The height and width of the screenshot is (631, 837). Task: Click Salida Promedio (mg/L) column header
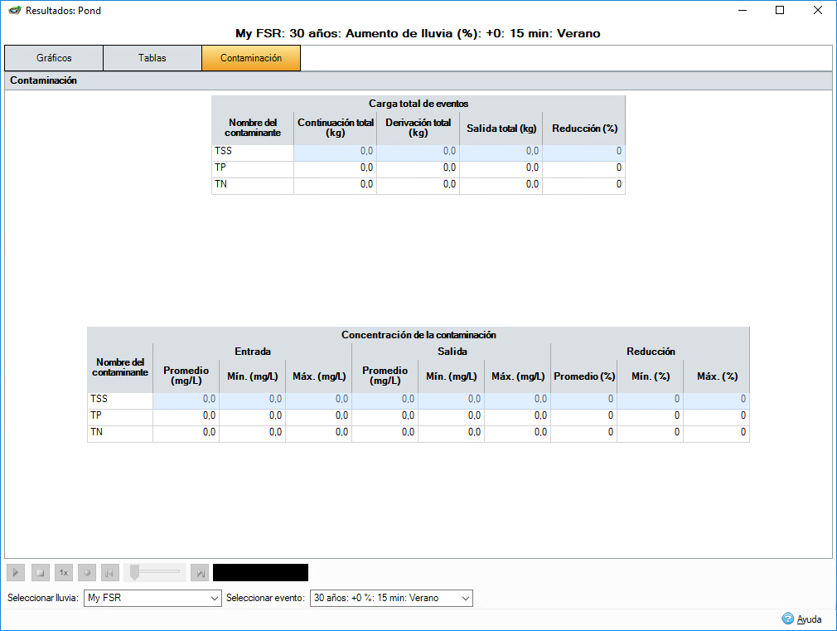[x=385, y=376]
